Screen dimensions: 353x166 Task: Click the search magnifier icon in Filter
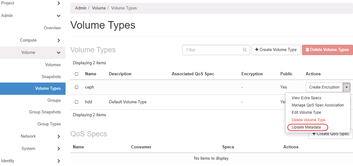coord(245,50)
